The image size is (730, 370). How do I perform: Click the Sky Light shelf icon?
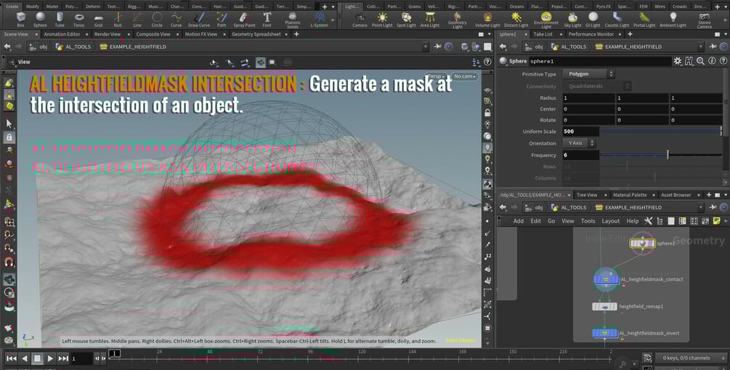[x=574, y=19]
